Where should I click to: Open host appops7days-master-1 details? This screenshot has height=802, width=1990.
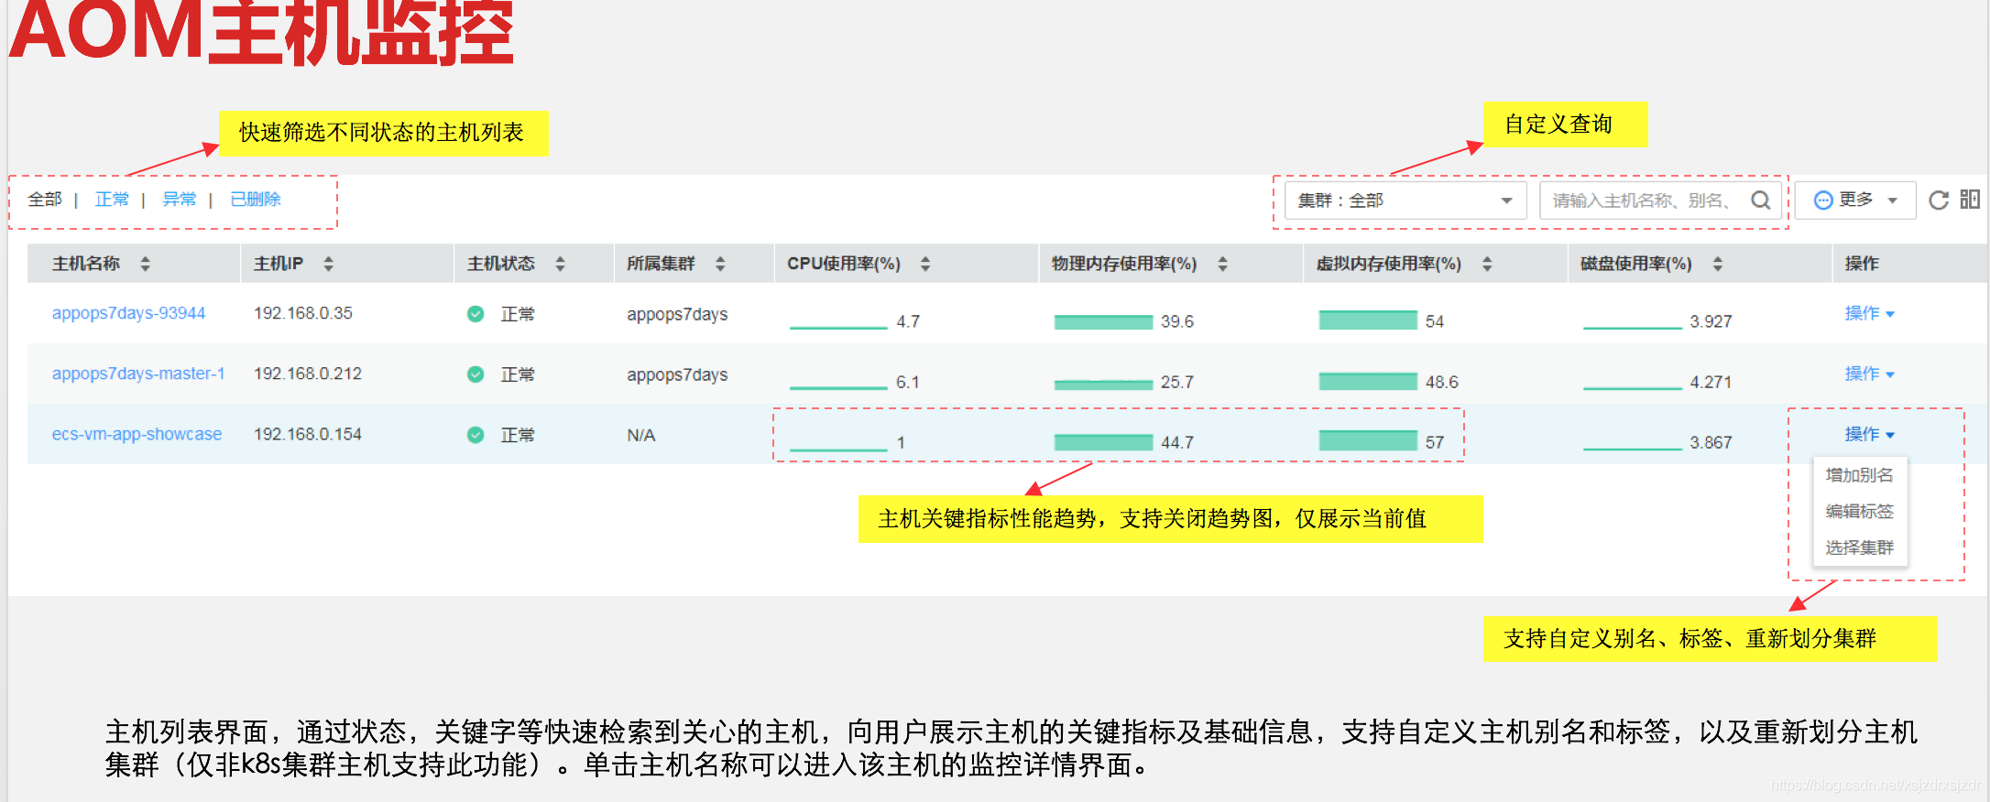(138, 374)
